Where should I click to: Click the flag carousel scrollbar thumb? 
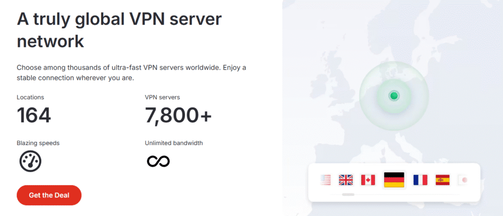coord(348,194)
